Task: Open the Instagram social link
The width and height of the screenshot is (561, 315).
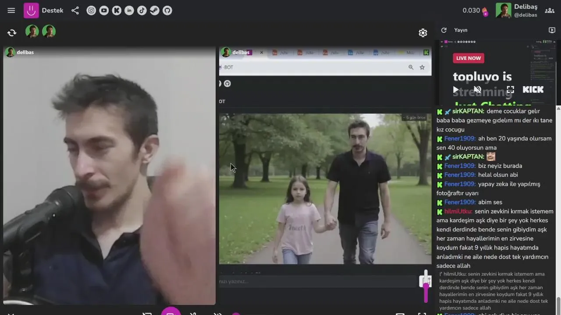Action: click(x=91, y=10)
